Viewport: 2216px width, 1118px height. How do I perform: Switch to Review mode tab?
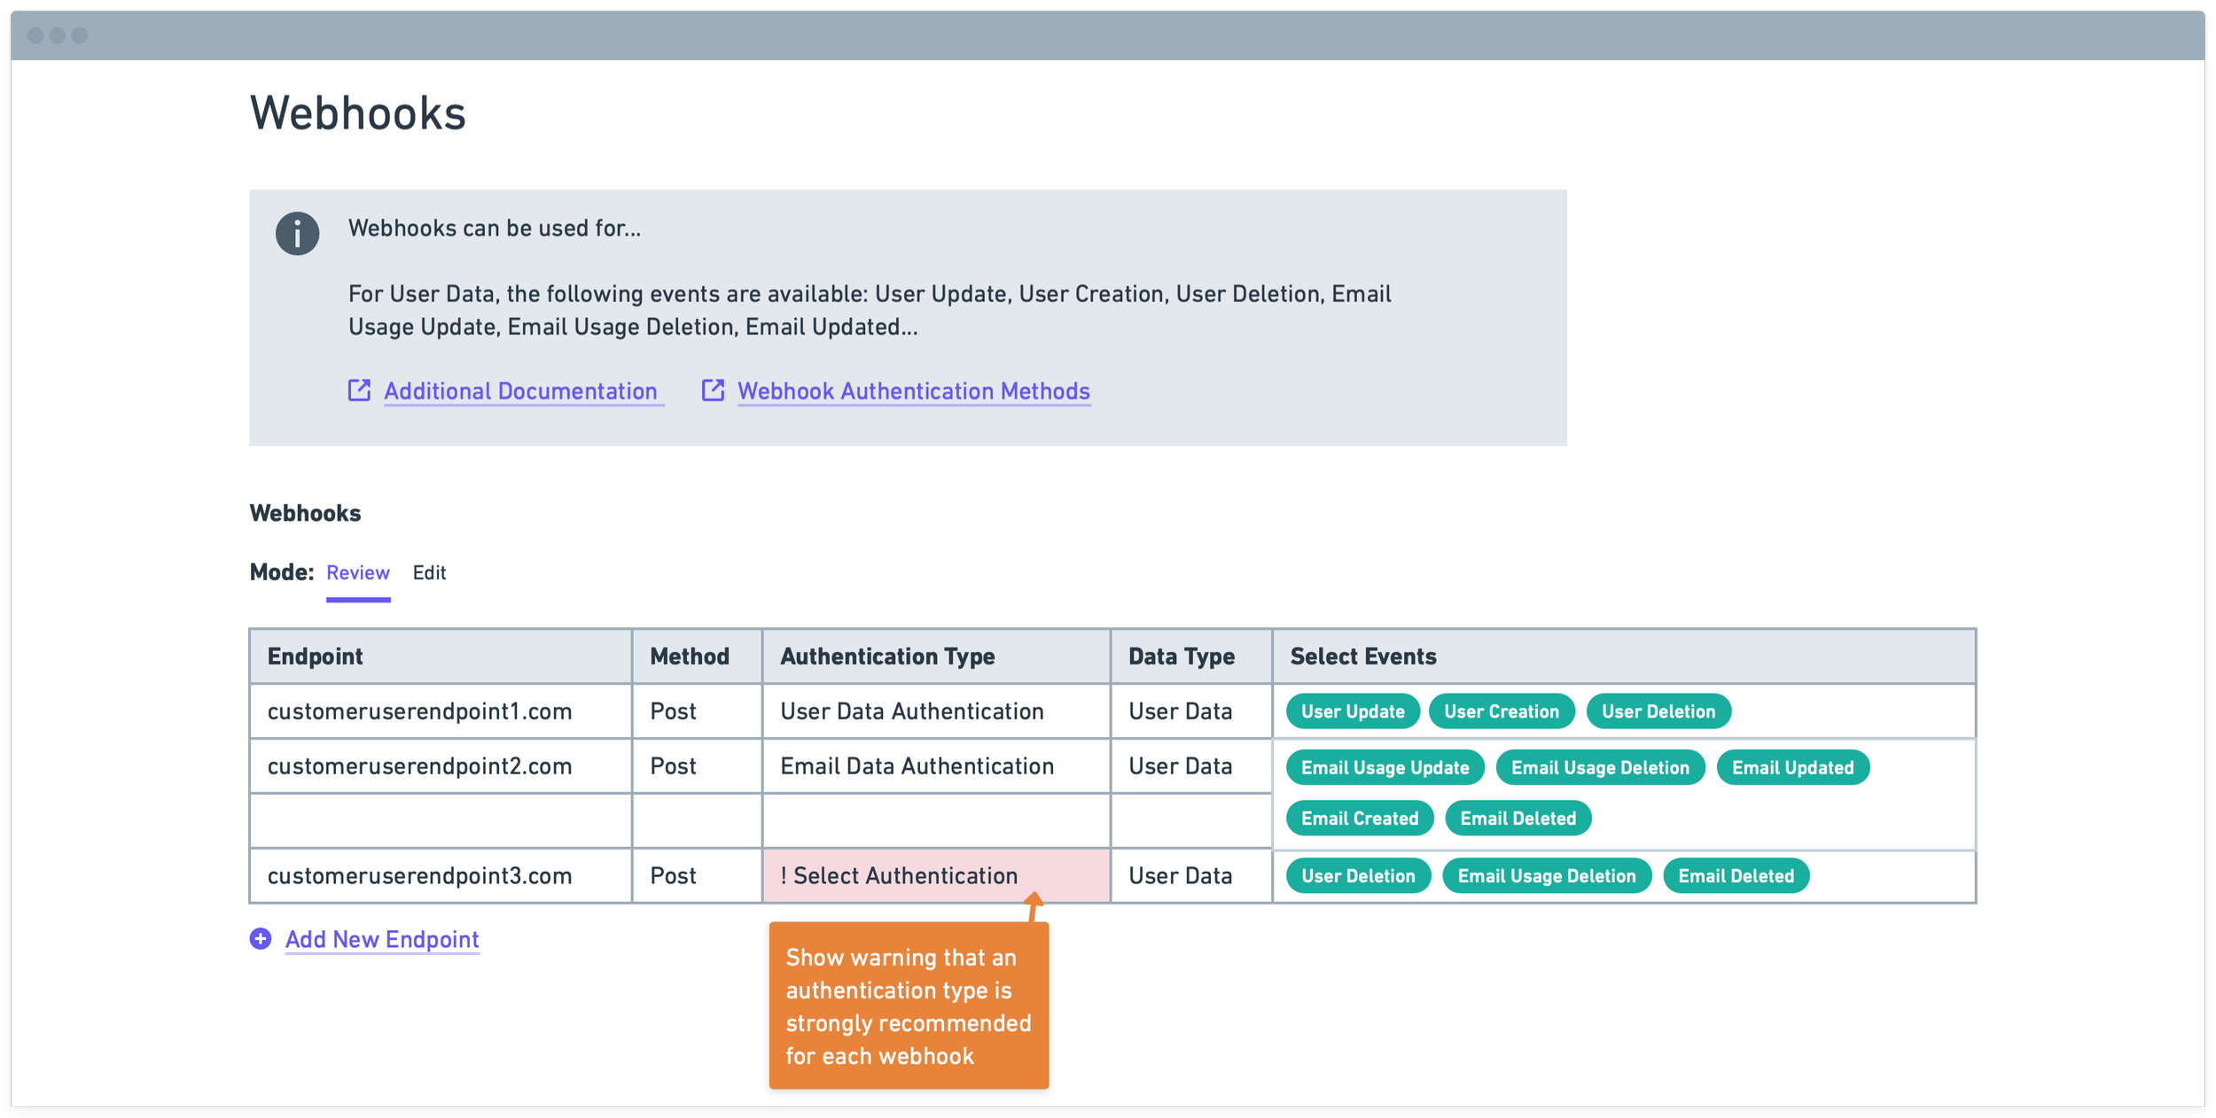point(357,573)
